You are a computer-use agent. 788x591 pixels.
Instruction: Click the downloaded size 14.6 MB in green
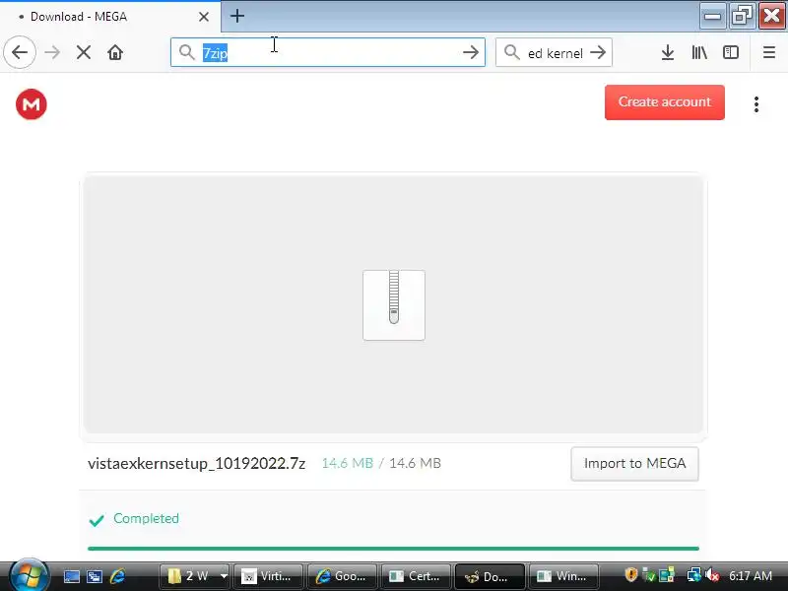tap(348, 463)
